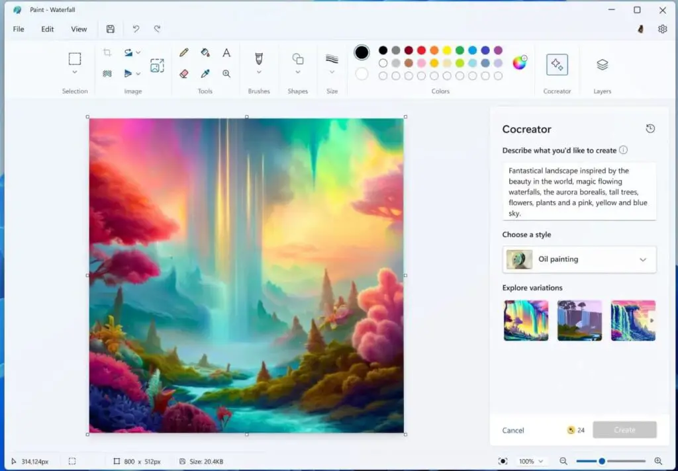The image size is (678, 471).
Task: Click the Cancel button in Cocreator
Action: pos(513,430)
